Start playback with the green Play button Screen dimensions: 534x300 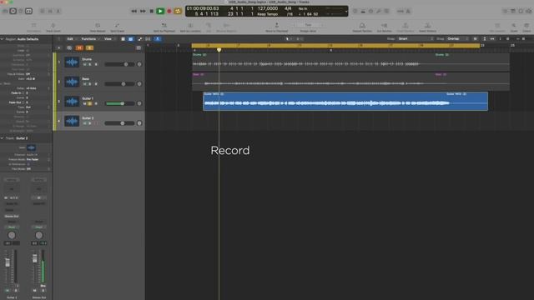click(160, 11)
